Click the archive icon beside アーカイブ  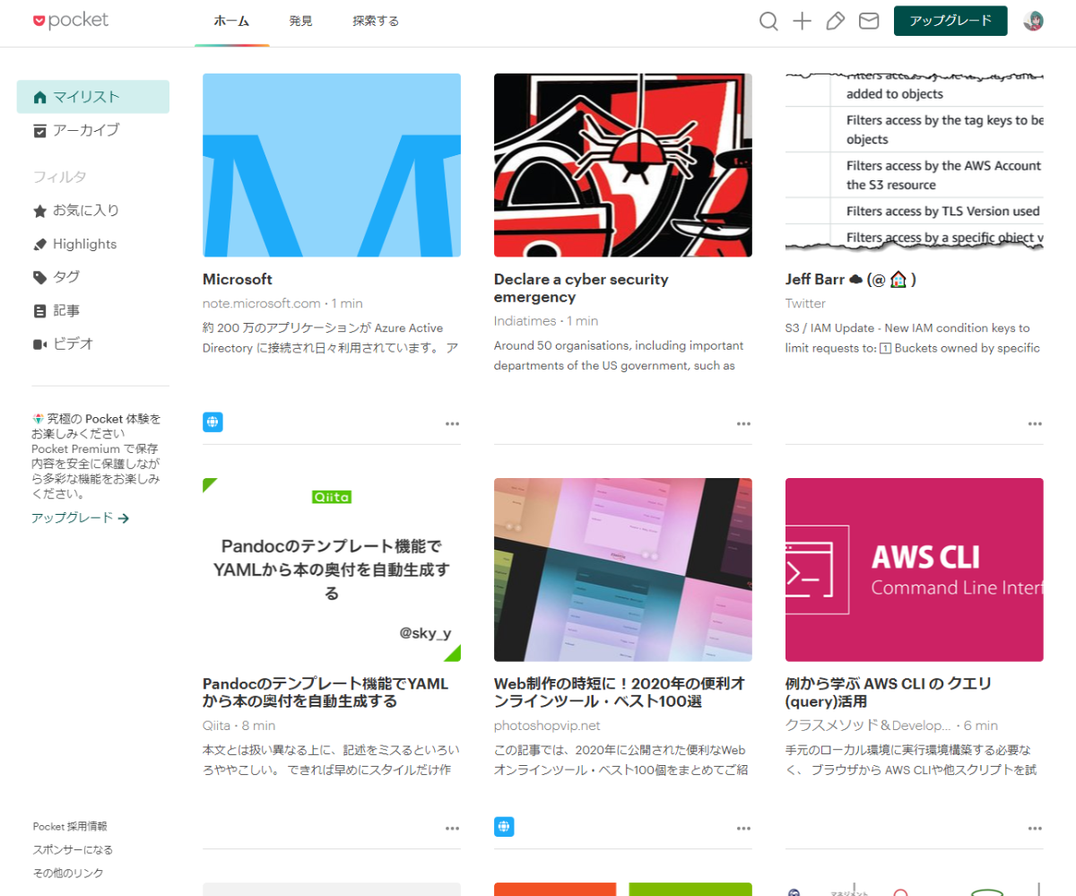coord(39,131)
